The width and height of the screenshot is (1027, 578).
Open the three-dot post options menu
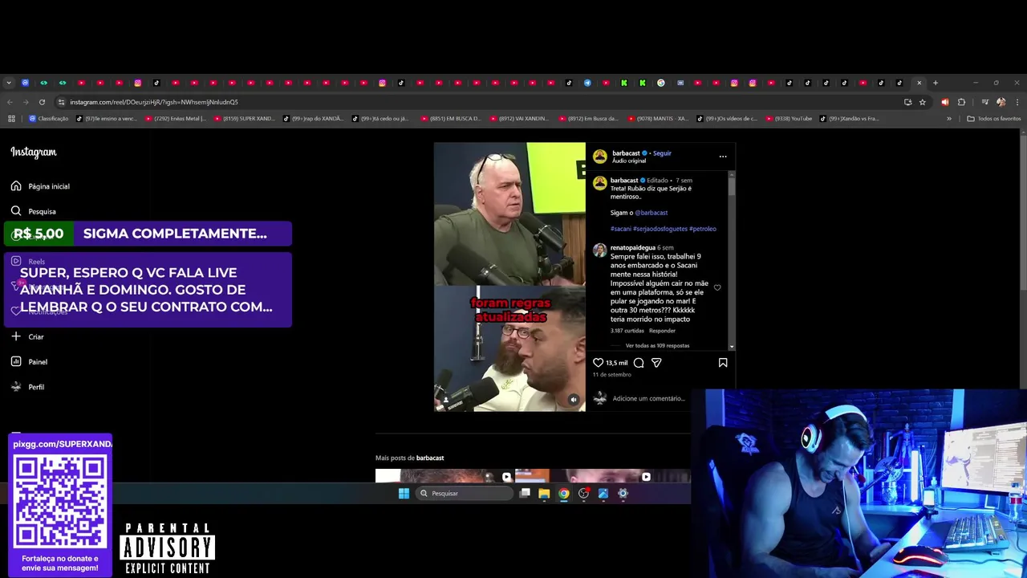(x=723, y=157)
